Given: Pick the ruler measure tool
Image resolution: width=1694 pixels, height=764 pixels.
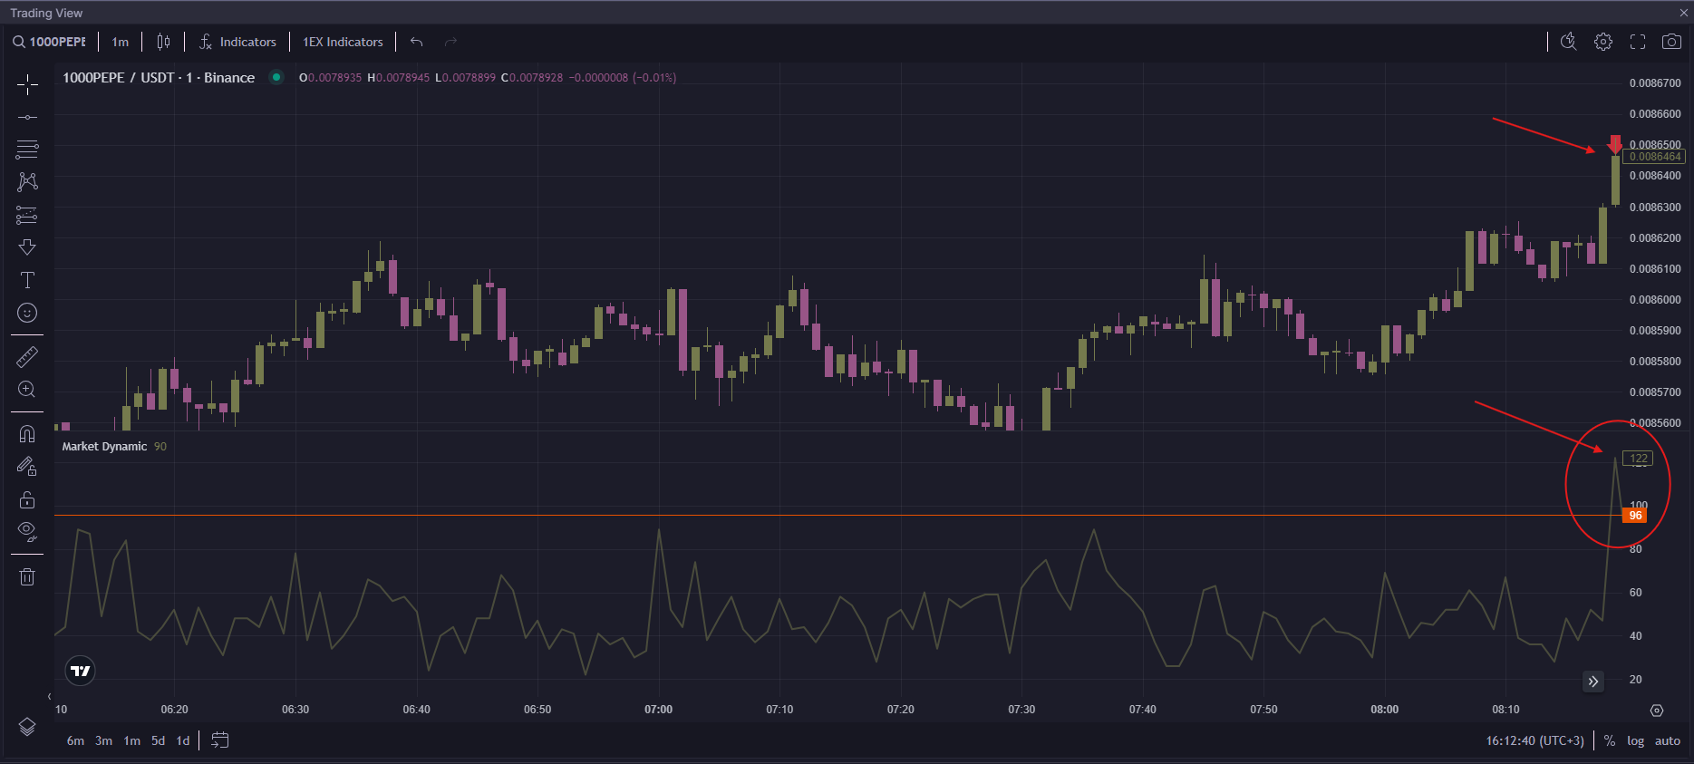Looking at the screenshot, I should coord(27,357).
